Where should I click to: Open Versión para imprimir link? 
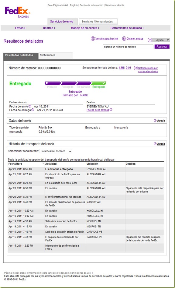click(107, 39)
